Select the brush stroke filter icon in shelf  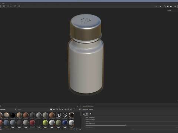click(x=63, y=109)
